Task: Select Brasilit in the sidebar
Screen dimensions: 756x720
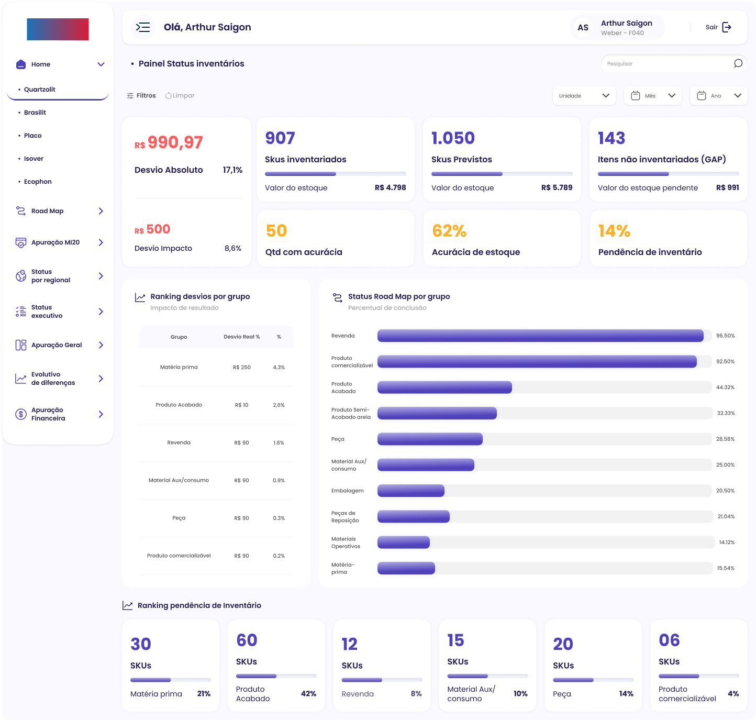Action: [35, 113]
